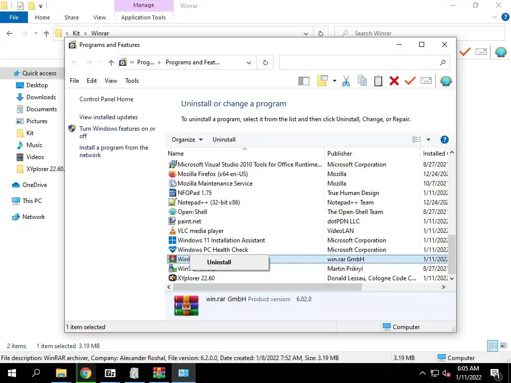The image size is (511, 383).
Task: Click the Search Winrar box in Explorer
Action: click(x=420, y=33)
